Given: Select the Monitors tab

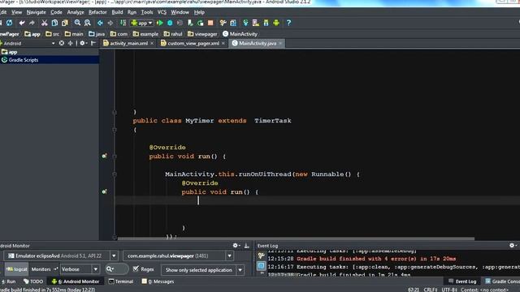Looking at the screenshot, I should click(x=41, y=269).
